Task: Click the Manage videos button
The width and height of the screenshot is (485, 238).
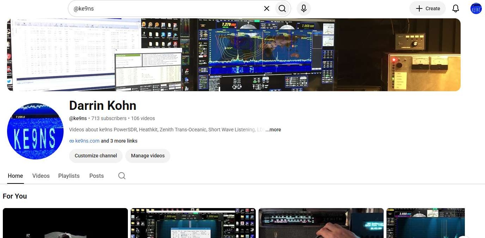Action: 148,156
